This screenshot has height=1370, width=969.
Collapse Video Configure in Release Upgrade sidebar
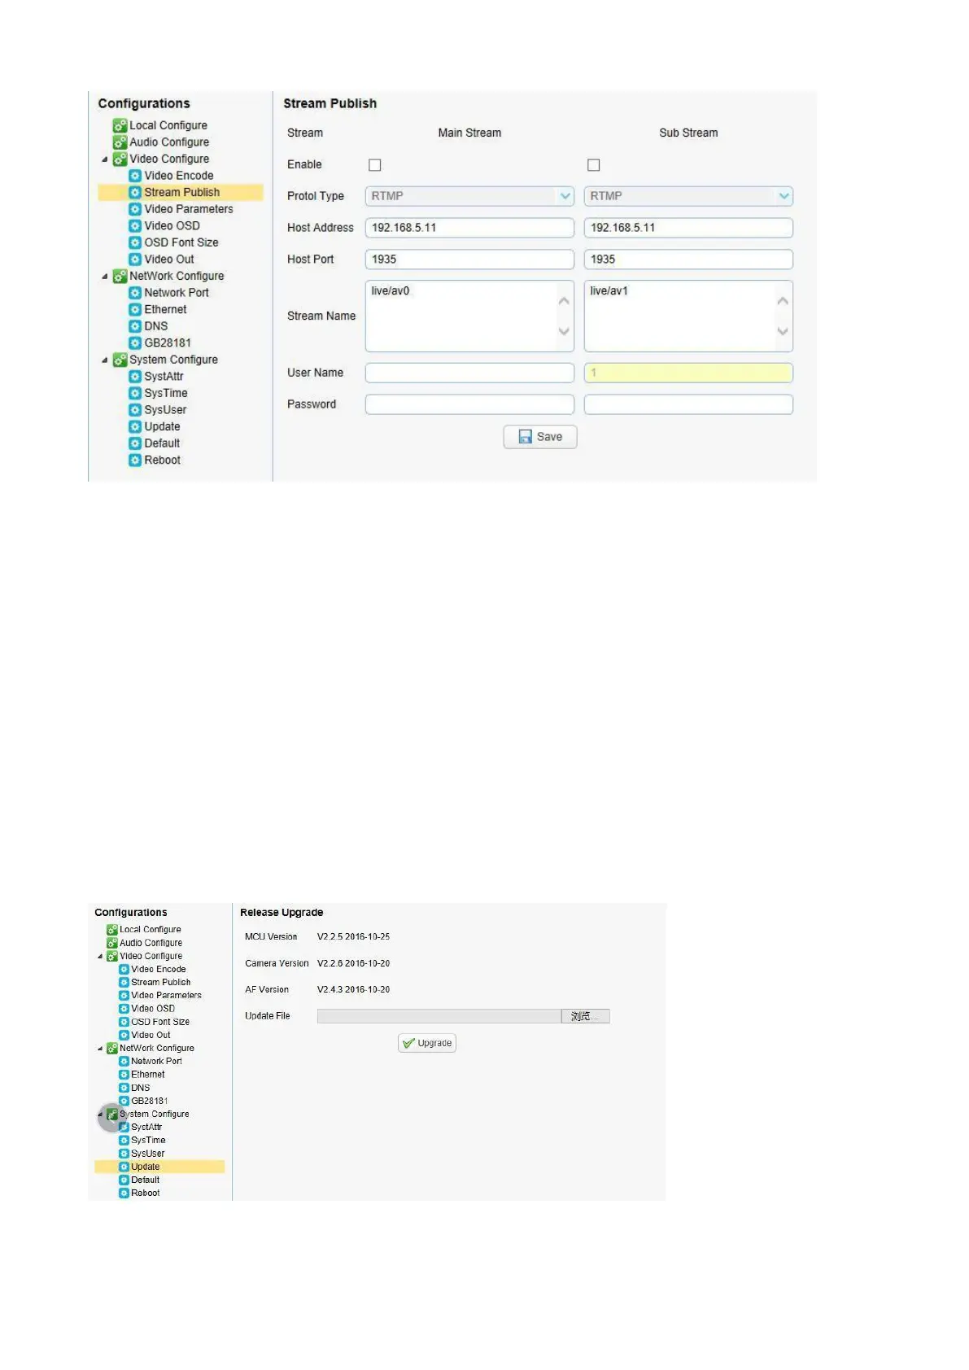[100, 957]
